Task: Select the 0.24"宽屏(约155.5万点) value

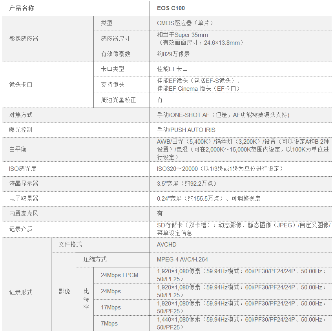Action: 209,199
